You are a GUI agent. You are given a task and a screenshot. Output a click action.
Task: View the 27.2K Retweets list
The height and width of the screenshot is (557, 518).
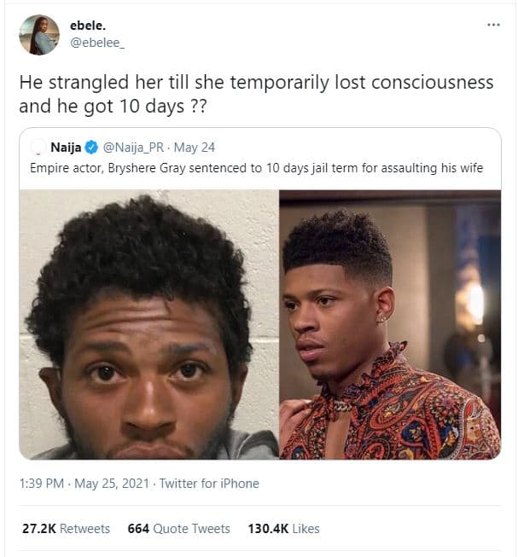[x=66, y=529]
